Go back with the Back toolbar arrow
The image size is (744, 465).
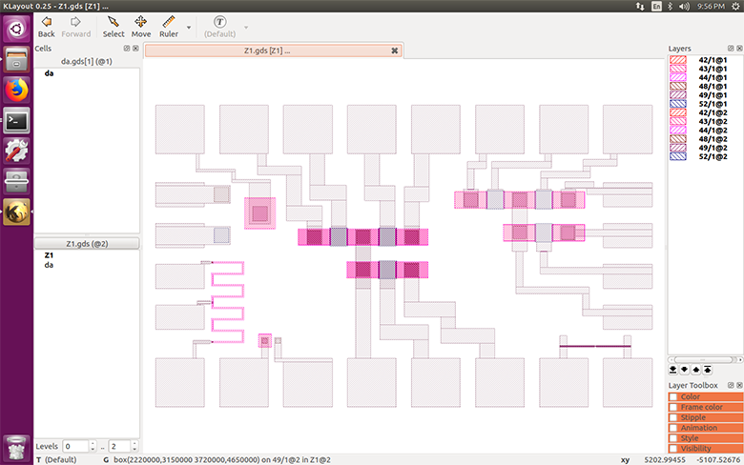point(46,27)
